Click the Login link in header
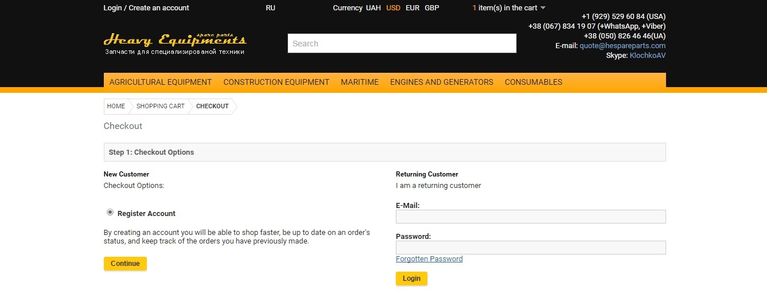The width and height of the screenshot is (767, 298). 112,8
